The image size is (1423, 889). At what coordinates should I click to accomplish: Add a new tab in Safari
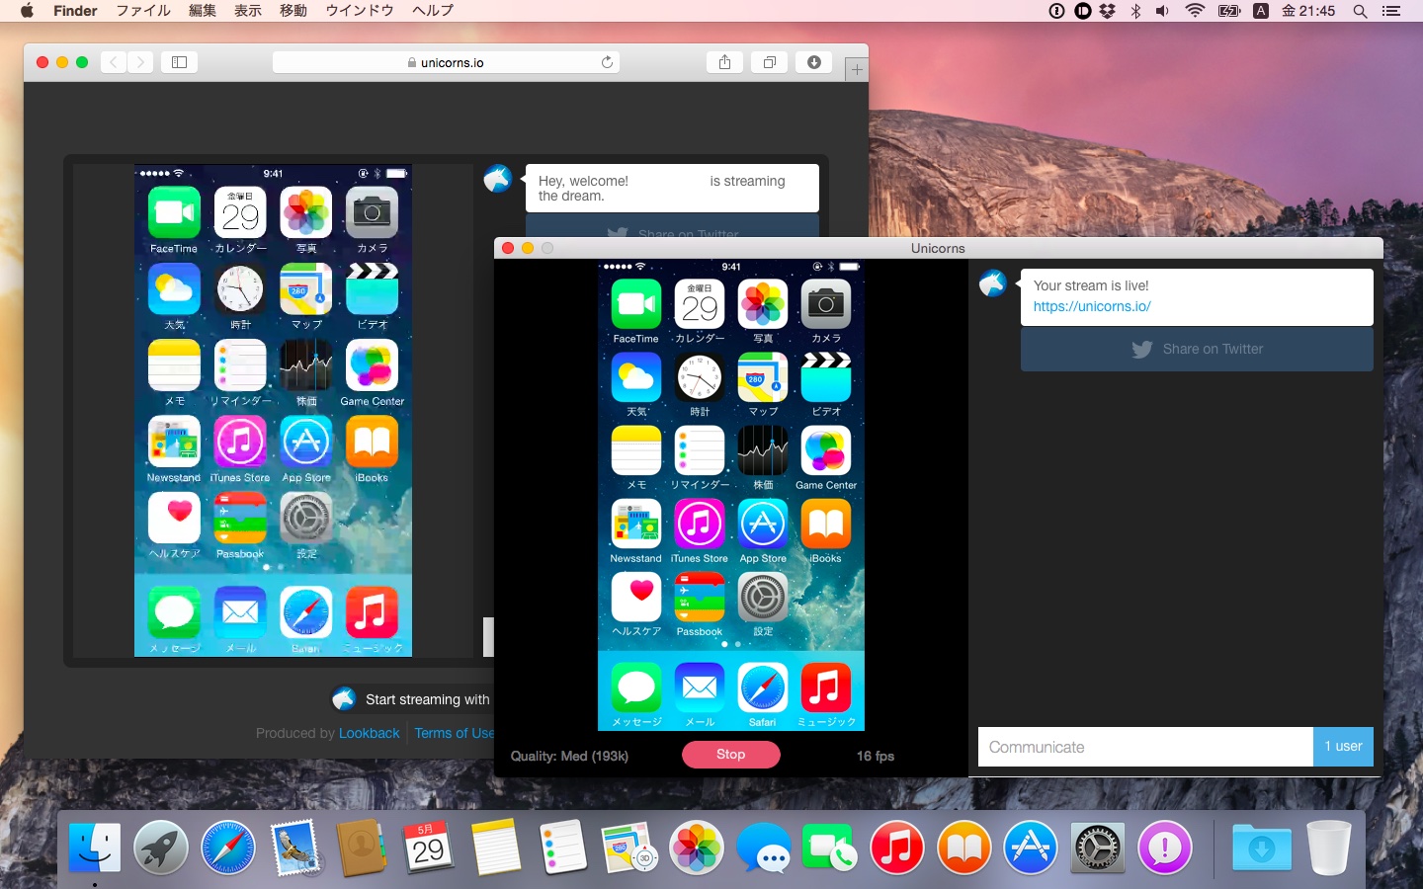(x=857, y=69)
